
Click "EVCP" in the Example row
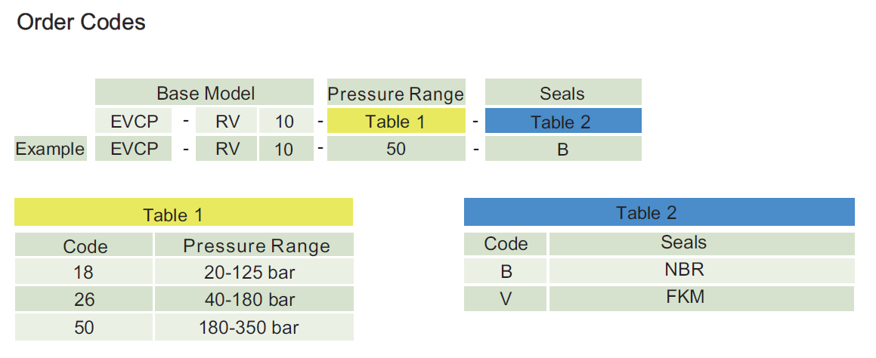(135, 149)
